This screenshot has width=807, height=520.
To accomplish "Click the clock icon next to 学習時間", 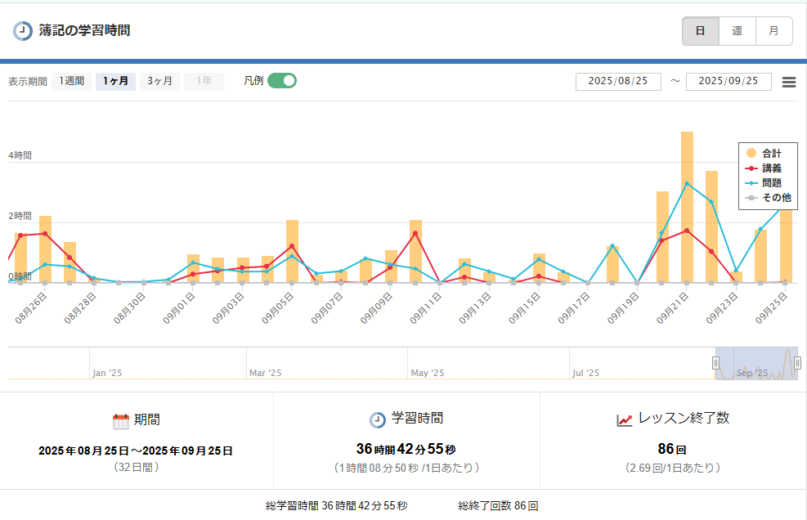I will pyautogui.click(x=378, y=419).
